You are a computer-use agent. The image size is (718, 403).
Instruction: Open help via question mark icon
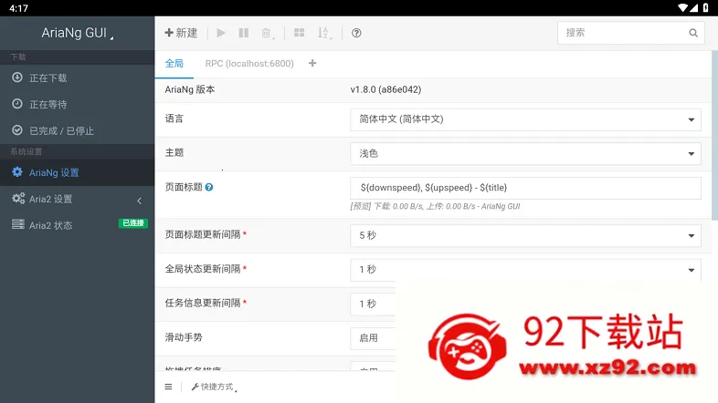356,33
